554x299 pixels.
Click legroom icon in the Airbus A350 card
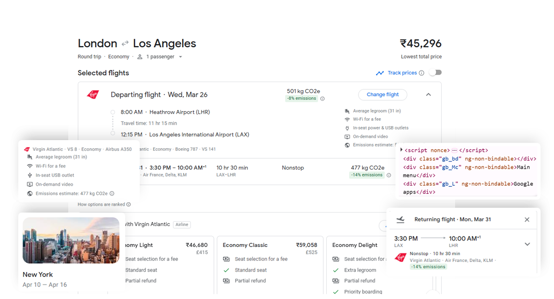pos(30,157)
